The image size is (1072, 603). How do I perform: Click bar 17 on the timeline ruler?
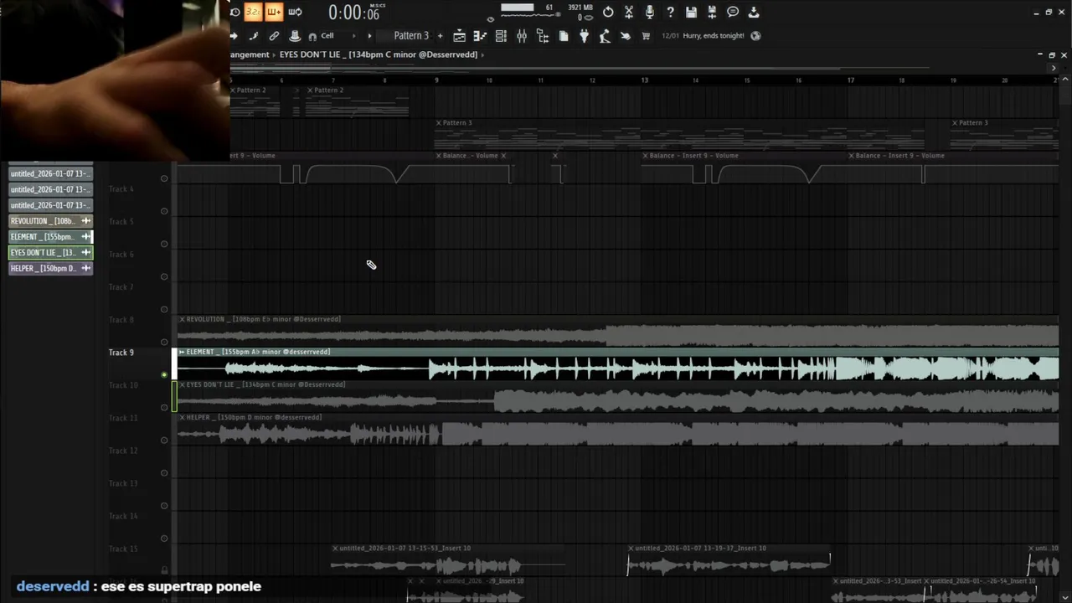[x=851, y=80]
